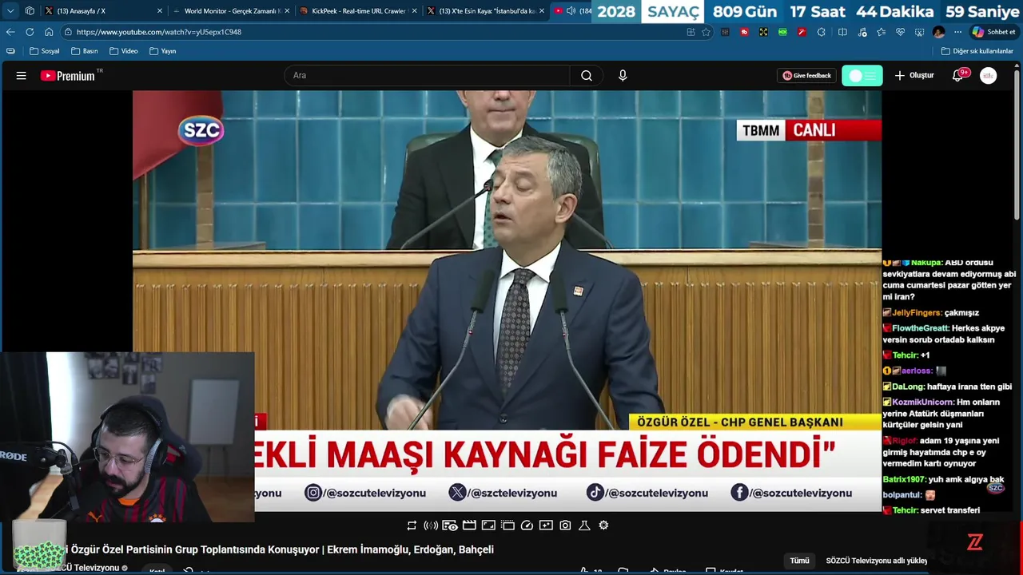Click the Tümü filter chip

click(x=799, y=561)
